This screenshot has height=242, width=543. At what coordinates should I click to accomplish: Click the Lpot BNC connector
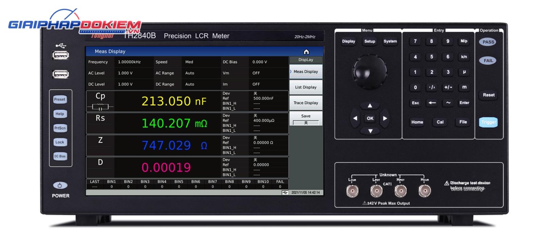[376, 191]
